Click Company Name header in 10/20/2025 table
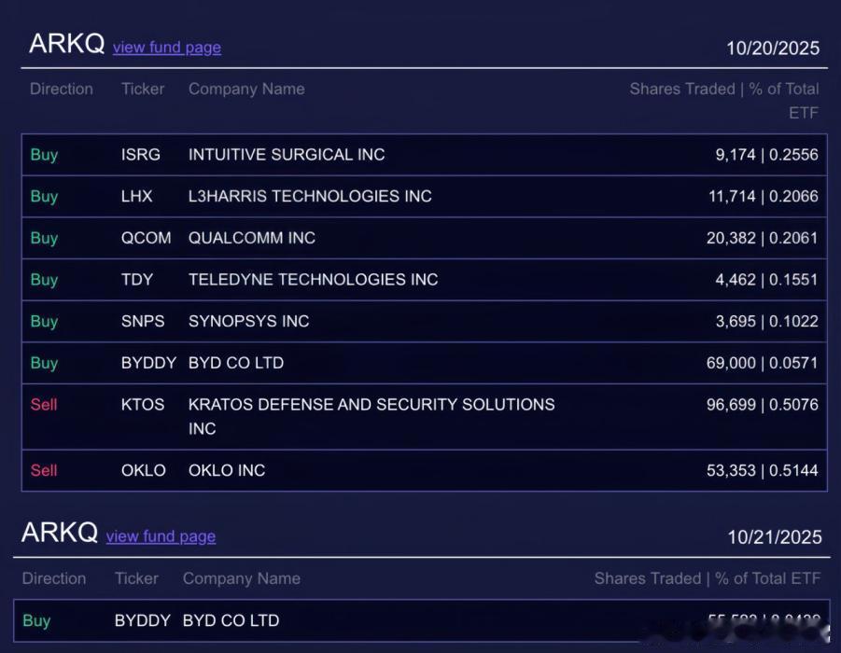This screenshot has height=653, width=841. [x=246, y=89]
